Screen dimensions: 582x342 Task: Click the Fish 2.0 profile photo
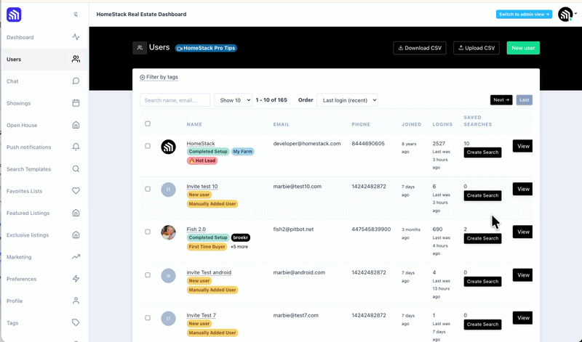(168, 232)
